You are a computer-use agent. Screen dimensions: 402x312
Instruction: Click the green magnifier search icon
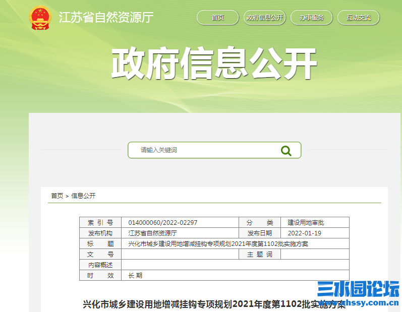pyautogui.click(x=286, y=151)
